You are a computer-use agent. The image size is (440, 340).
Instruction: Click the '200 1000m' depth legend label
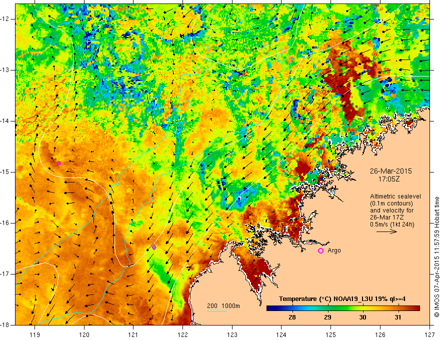coord(223,306)
